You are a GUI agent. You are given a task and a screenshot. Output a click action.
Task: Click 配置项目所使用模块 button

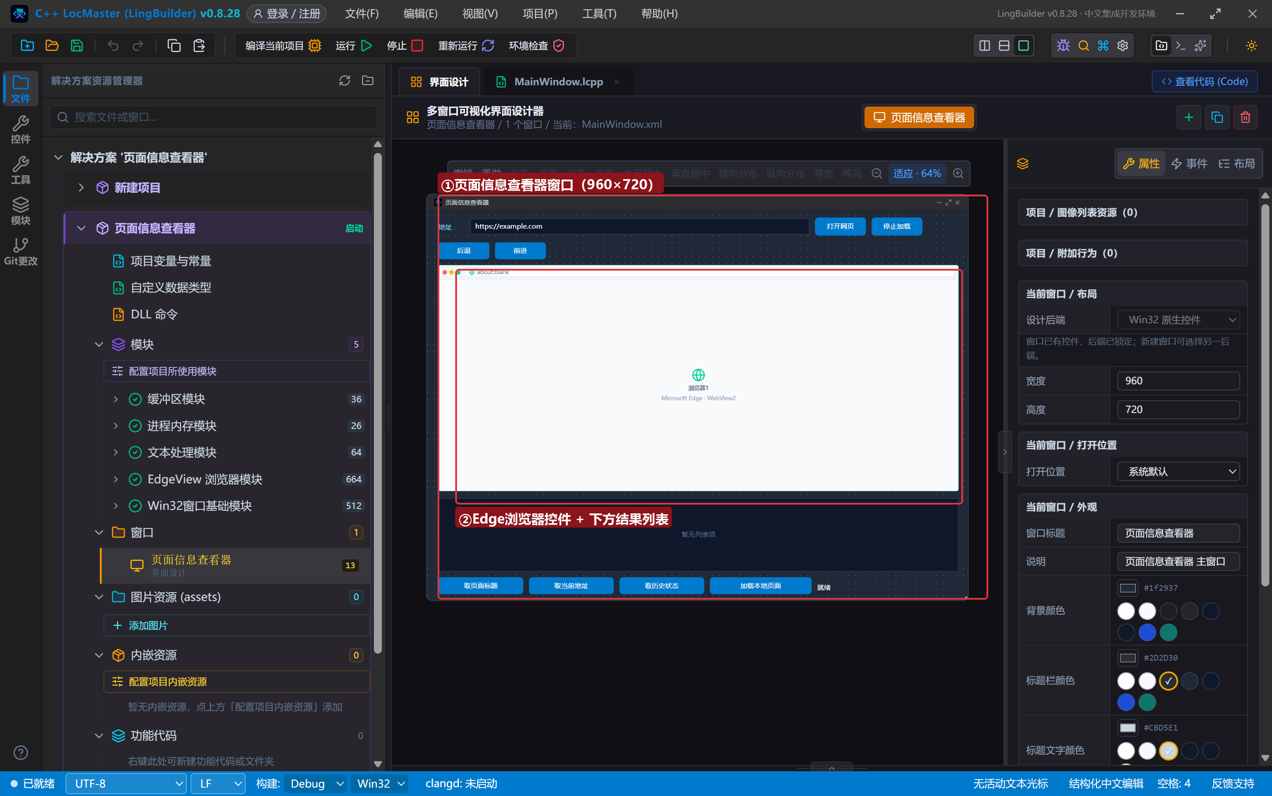pos(236,371)
